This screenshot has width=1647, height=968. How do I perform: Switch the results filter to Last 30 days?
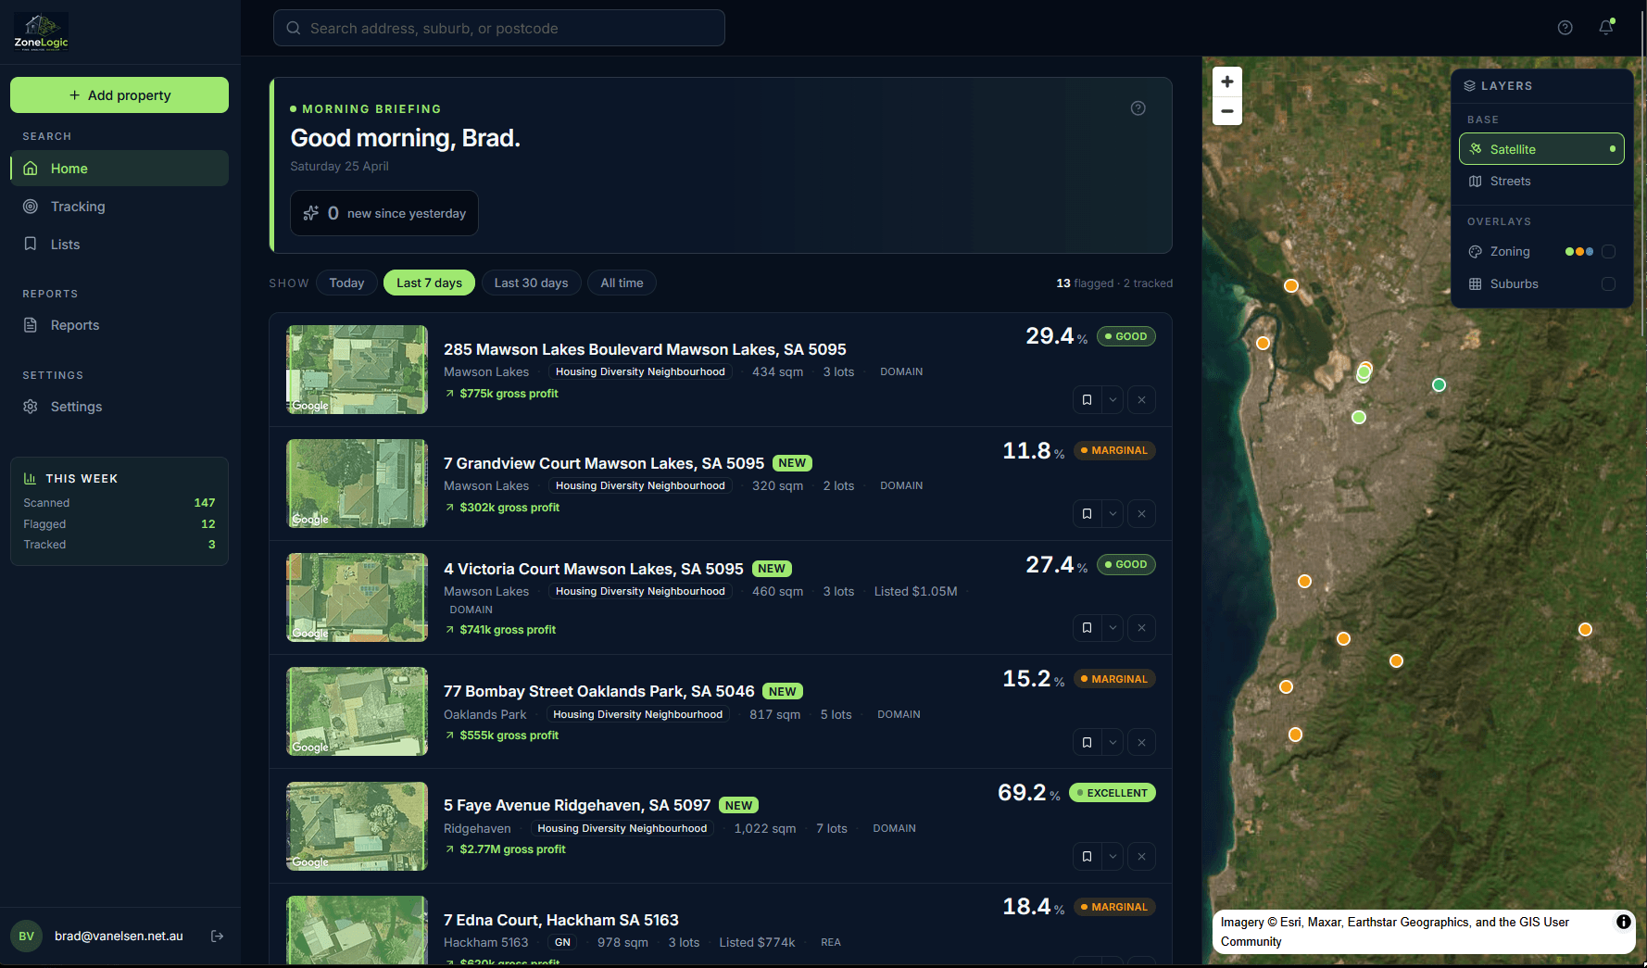531,283
